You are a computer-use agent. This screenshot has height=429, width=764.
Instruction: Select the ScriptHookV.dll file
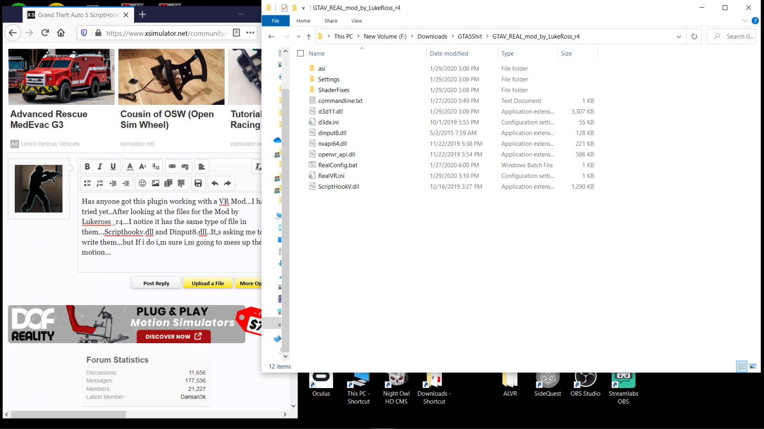click(x=339, y=187)
